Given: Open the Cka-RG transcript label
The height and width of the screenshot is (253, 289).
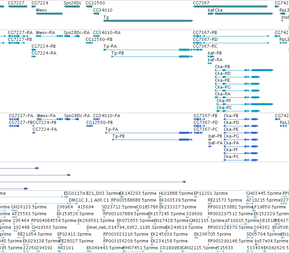Looking at the screenshot, I should pos(223,87).
